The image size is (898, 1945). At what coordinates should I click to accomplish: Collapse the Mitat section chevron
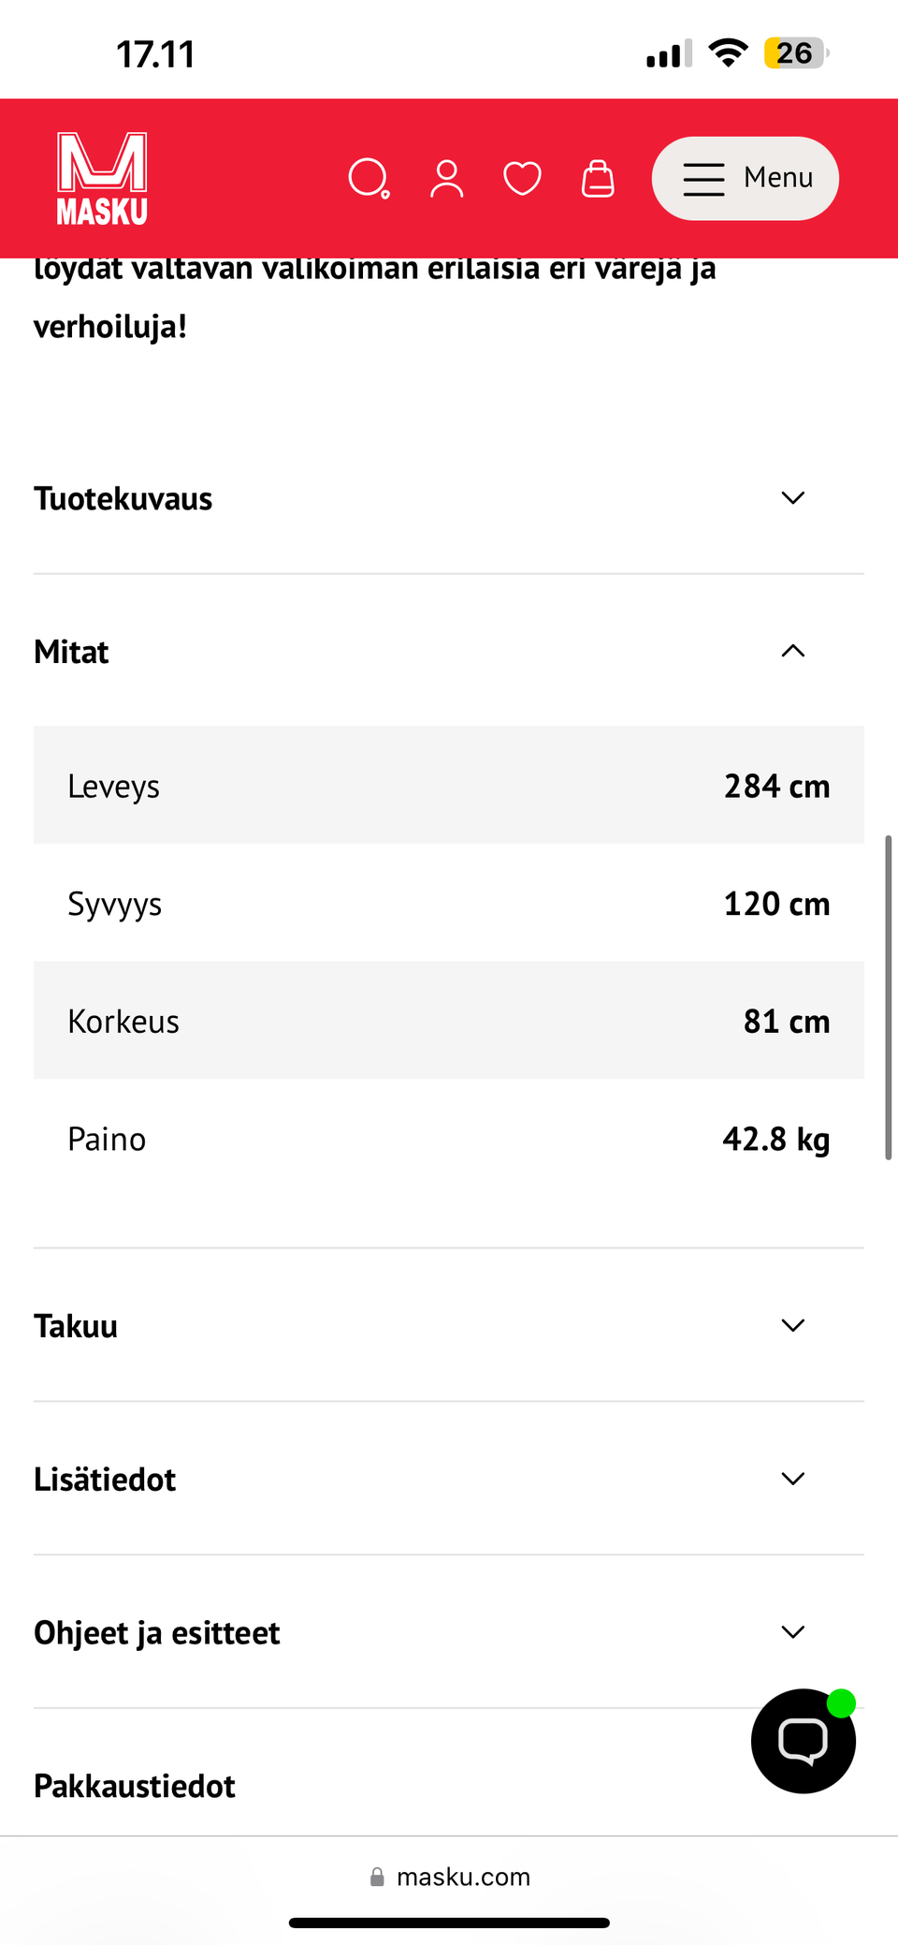tap(792, 652)
